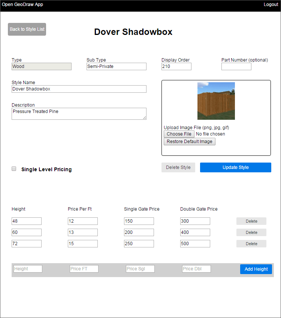Save changes with Update Style button
Image resolution: width=281 pixels, height=318 pixels.
[235, 167]
